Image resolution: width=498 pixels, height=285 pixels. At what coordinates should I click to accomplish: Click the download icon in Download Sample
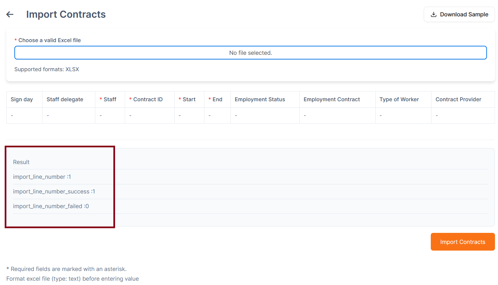433,14
